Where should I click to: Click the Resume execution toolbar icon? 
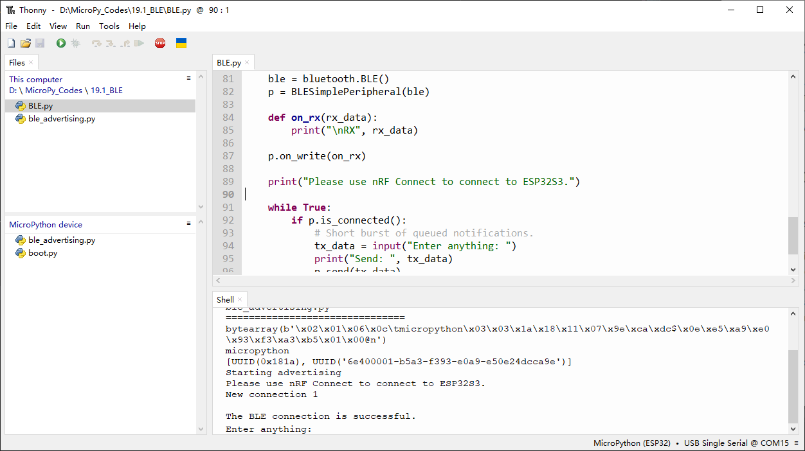point(139,43)
